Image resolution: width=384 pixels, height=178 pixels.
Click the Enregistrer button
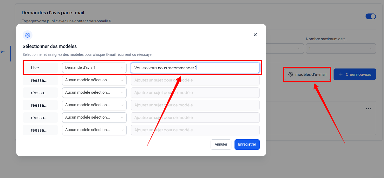247,145
